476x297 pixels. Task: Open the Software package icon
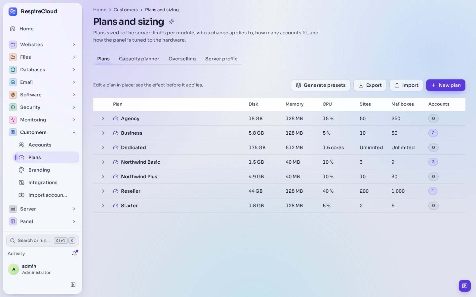tap(13, 95)
